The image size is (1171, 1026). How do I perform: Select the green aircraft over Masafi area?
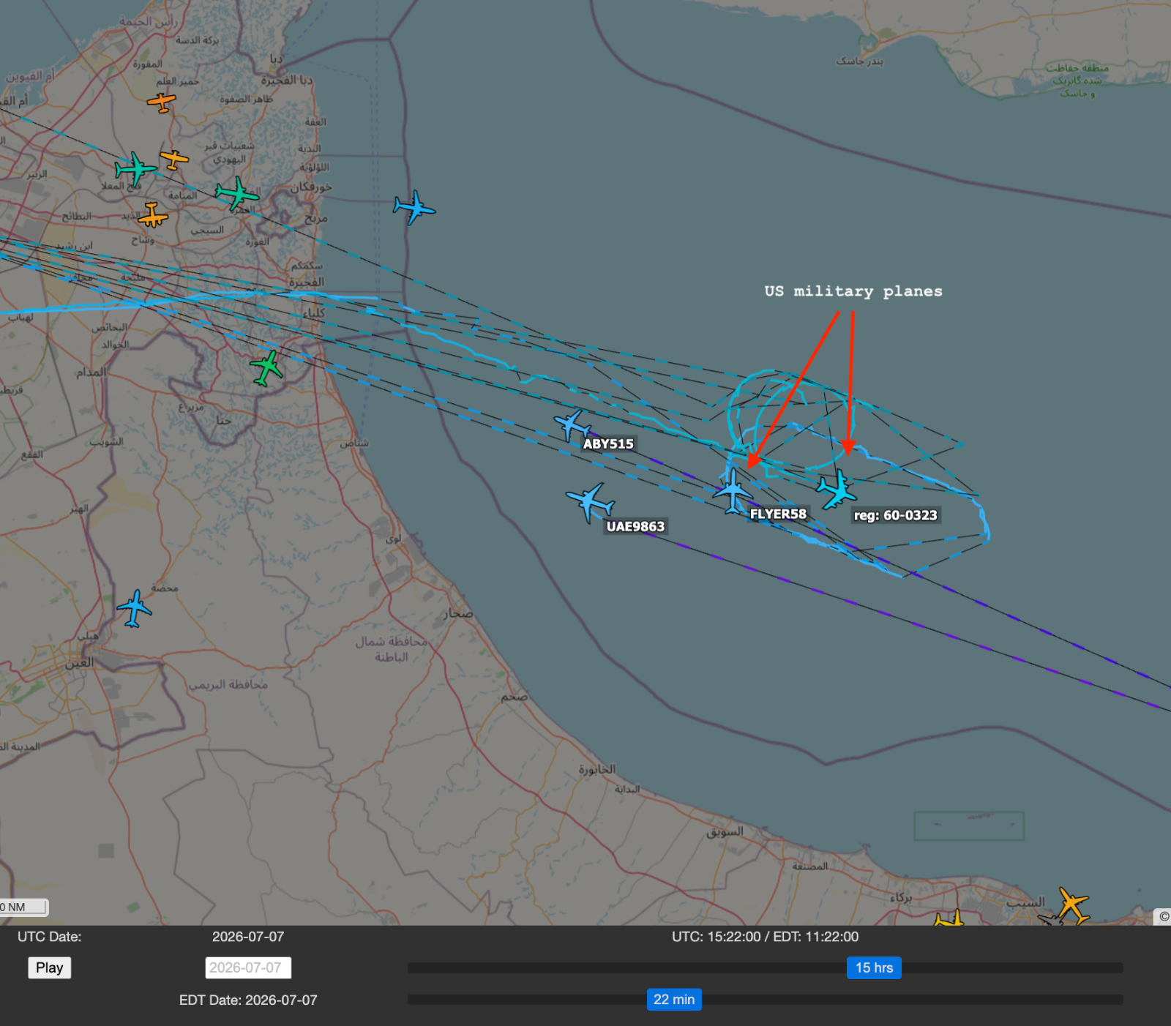[237, 194]
